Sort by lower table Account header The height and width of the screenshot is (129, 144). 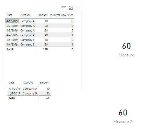pyautogui.click(x=28, y=82)
